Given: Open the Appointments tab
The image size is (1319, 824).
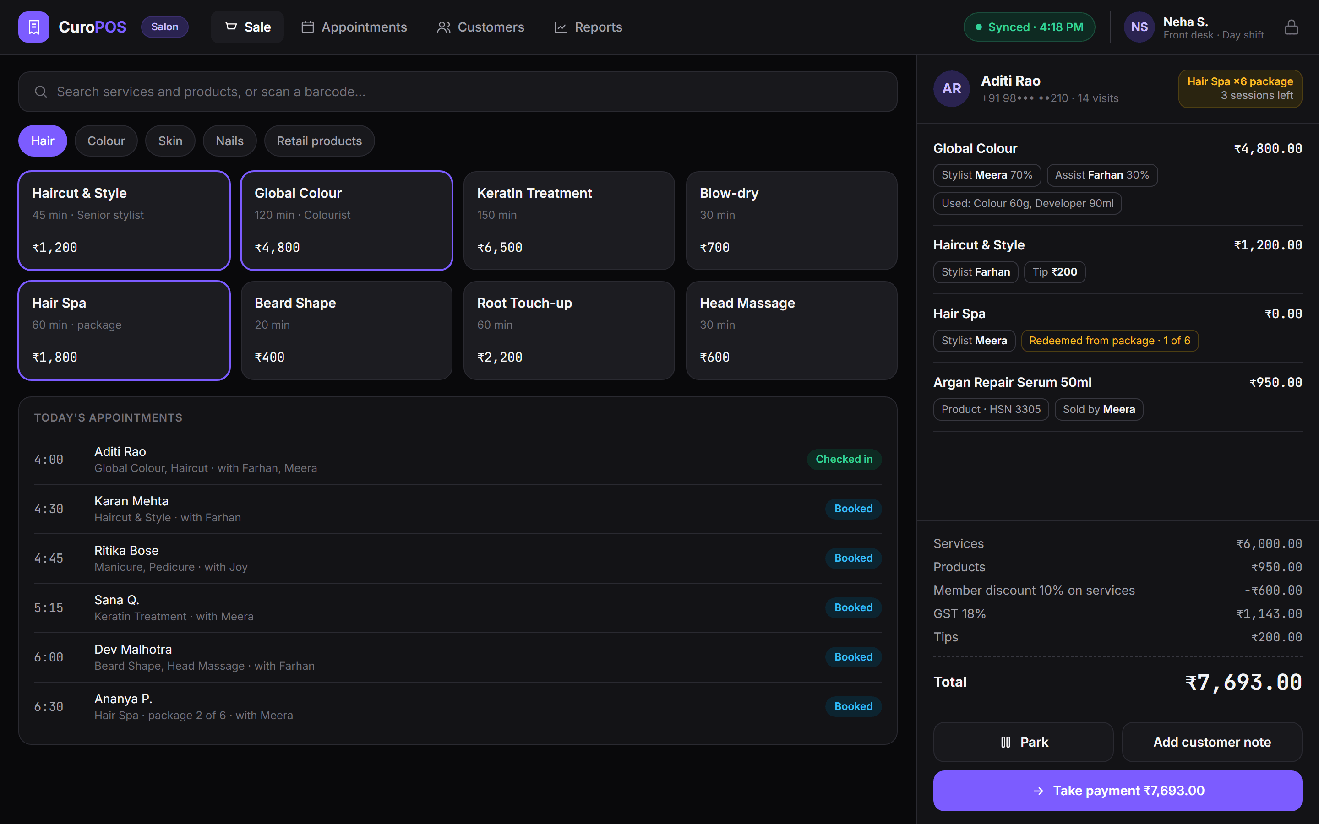Looking at the screenshot, I should click(x=354, y=27).
